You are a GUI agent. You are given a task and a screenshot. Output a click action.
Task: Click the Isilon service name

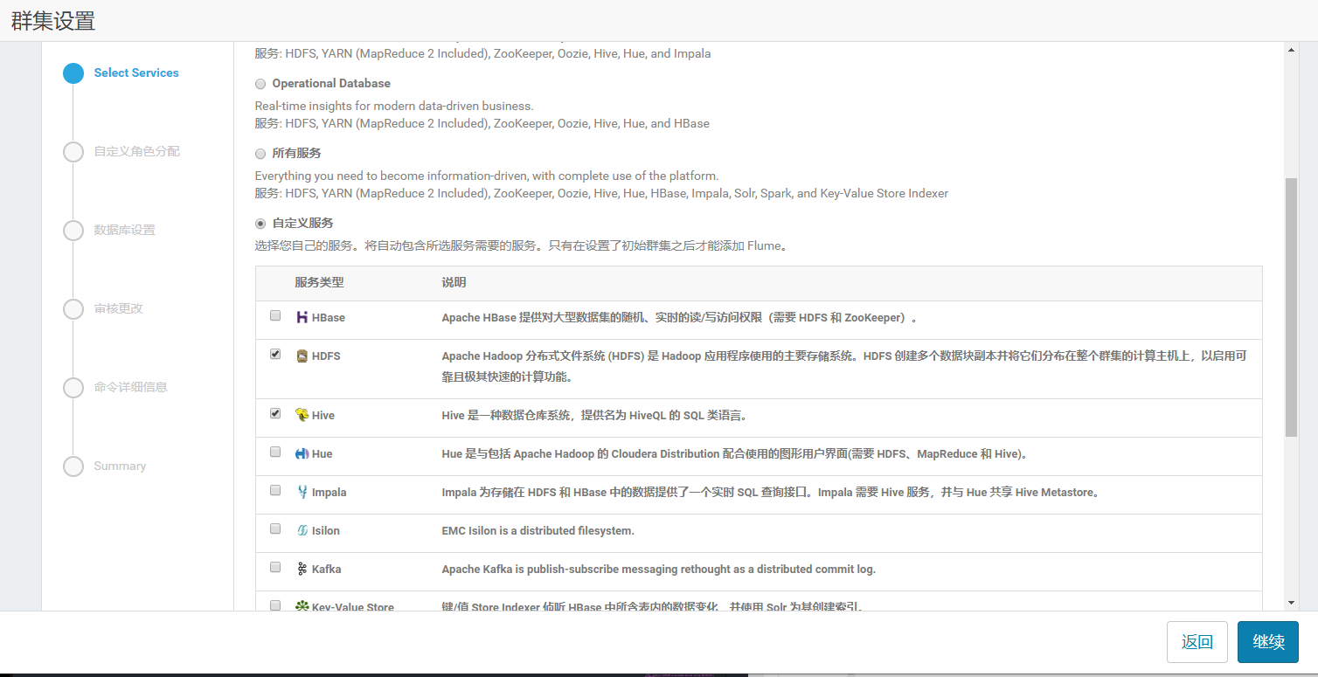pos(326,531)
